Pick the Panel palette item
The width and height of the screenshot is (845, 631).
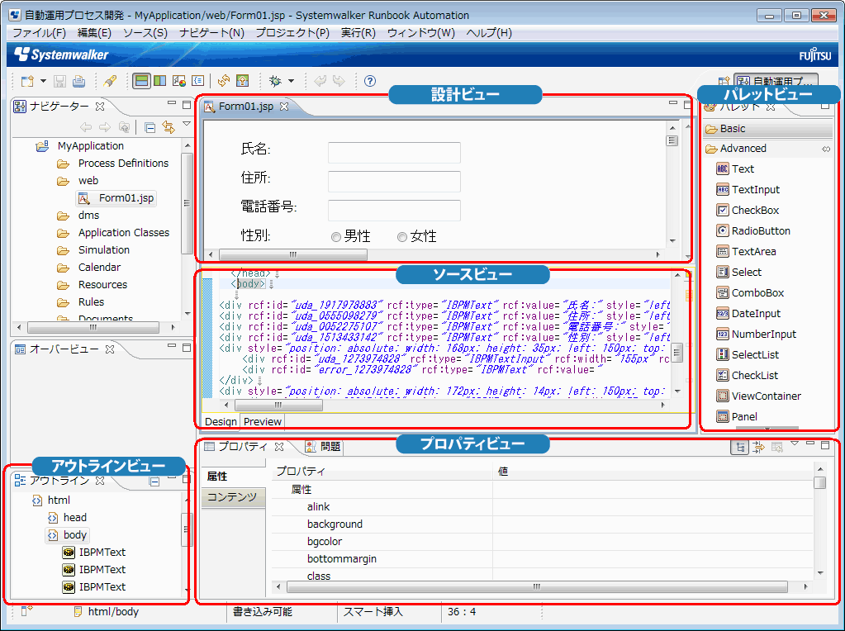737,417
